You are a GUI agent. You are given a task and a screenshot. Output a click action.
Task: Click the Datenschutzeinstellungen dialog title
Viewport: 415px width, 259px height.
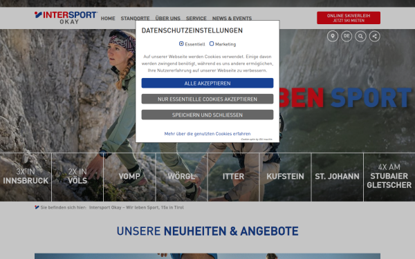pyautogui.click(x=192, y=30)
